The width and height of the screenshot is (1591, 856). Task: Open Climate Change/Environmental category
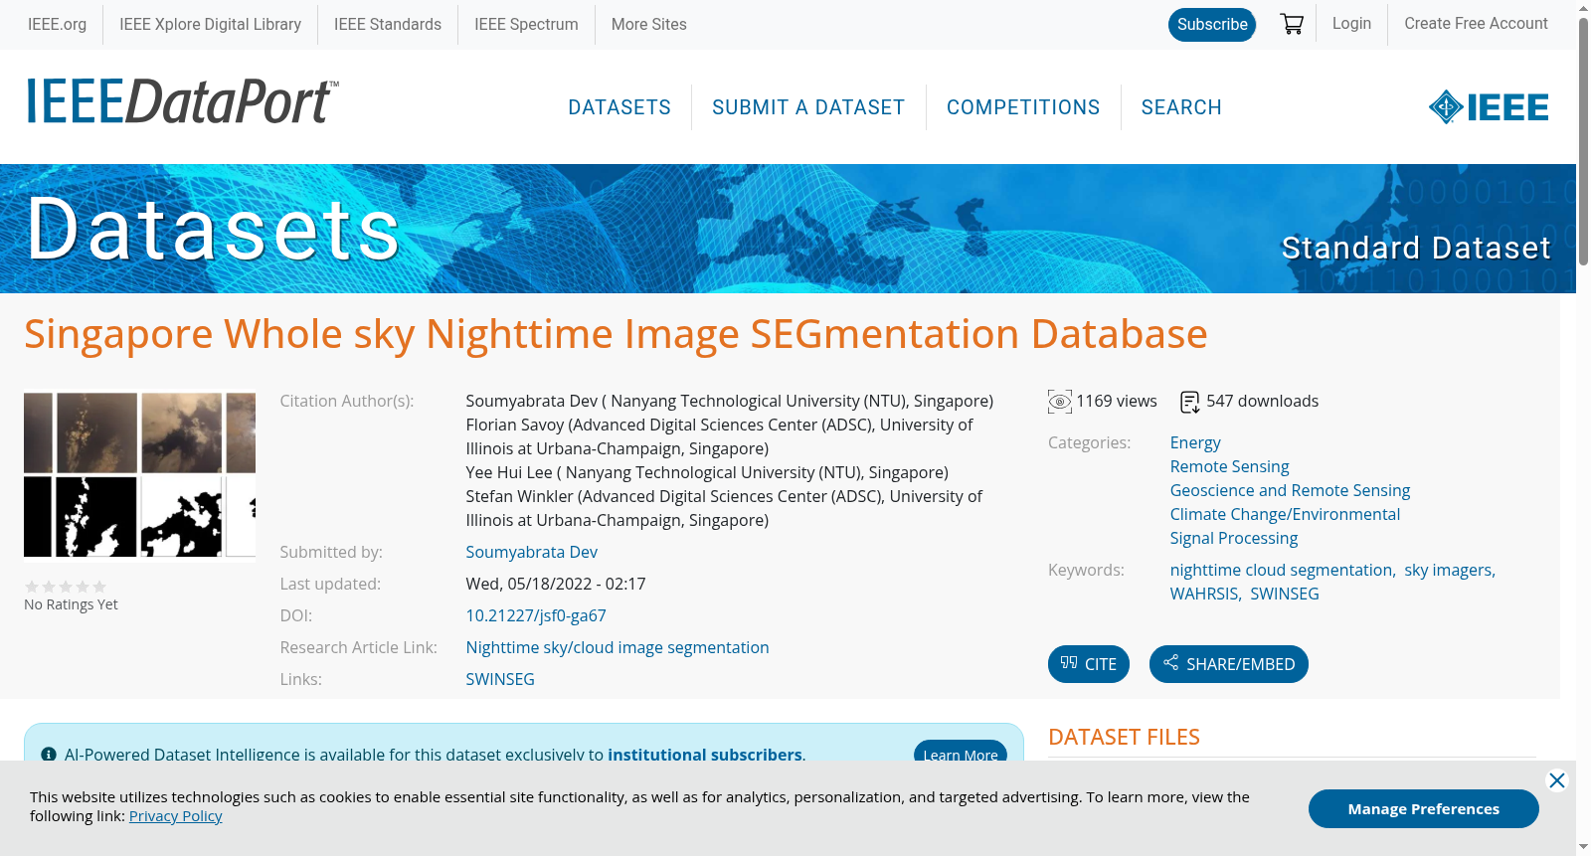1285,514
